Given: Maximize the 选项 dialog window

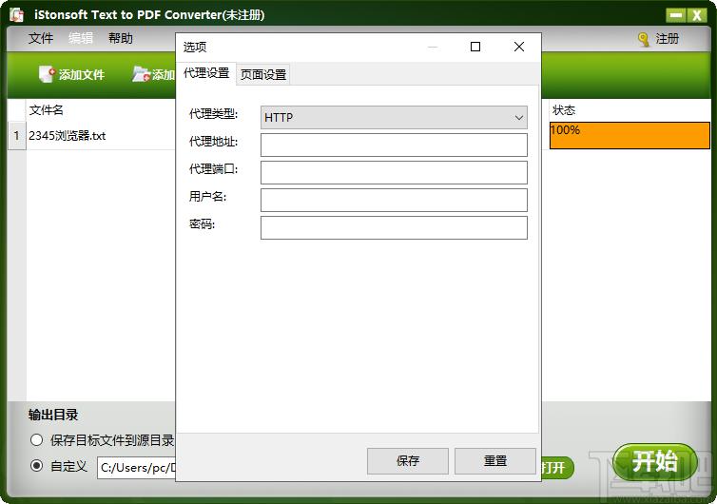Looking at the screenshot, I should [x=475, y=47].
